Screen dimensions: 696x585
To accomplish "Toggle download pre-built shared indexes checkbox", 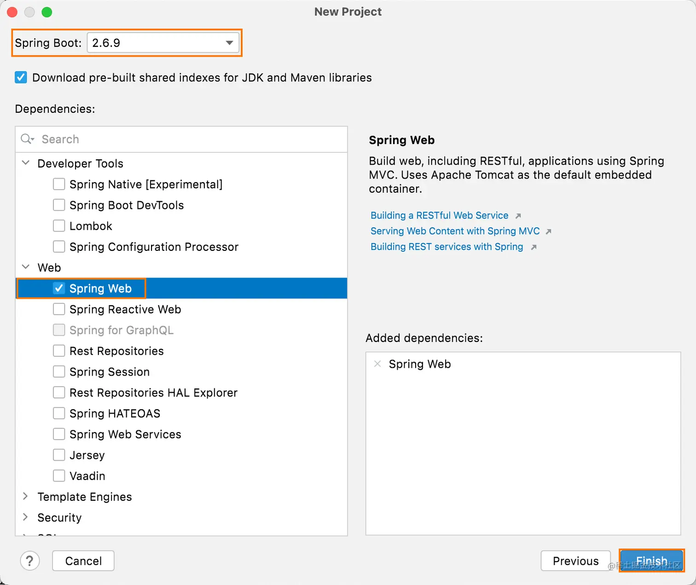I will [21, 77].
